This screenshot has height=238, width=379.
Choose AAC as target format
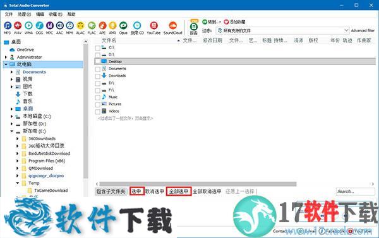[x=60, y=28]
